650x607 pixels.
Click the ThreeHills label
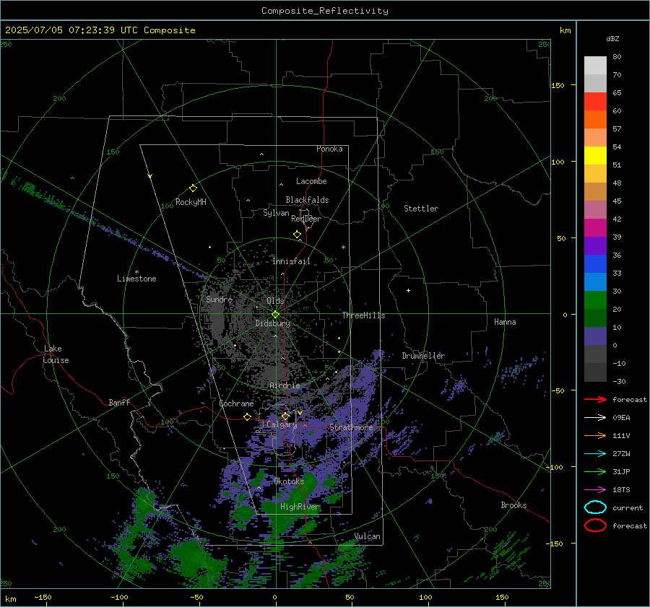363,315
